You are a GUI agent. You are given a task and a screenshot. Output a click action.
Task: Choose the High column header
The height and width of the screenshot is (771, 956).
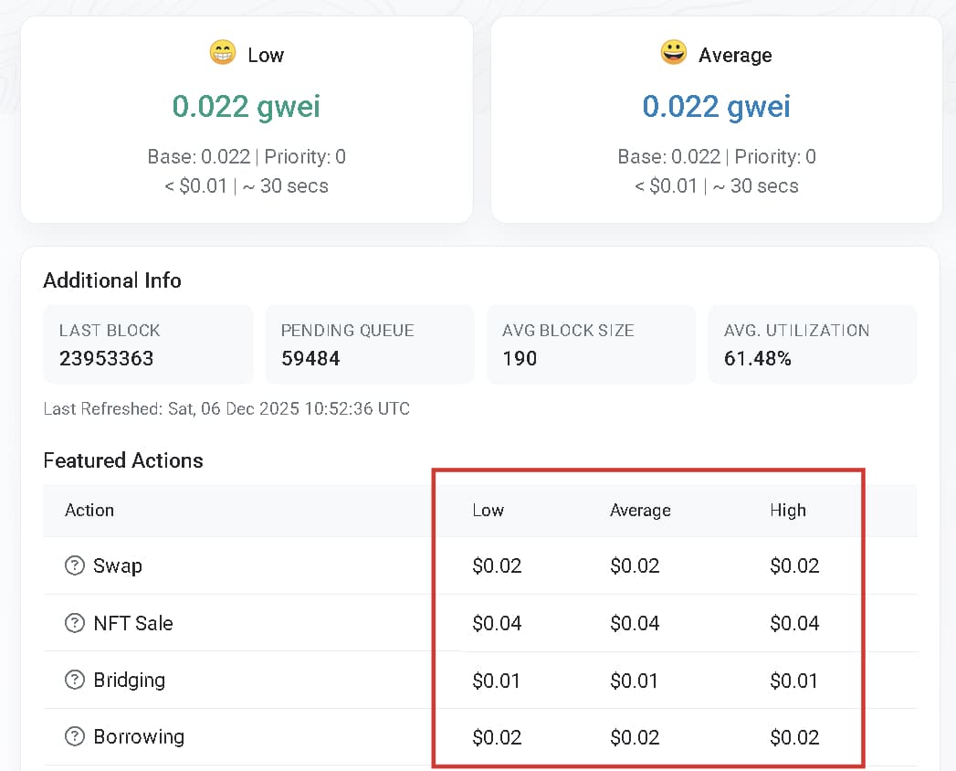click(787, 511)
